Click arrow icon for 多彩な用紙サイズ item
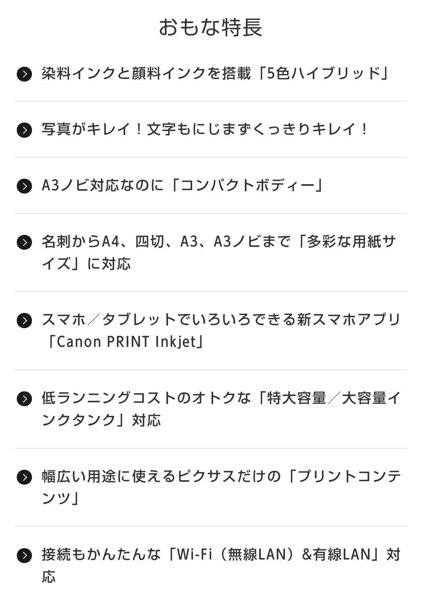421x604 pixels. click(x=24, y=242)
